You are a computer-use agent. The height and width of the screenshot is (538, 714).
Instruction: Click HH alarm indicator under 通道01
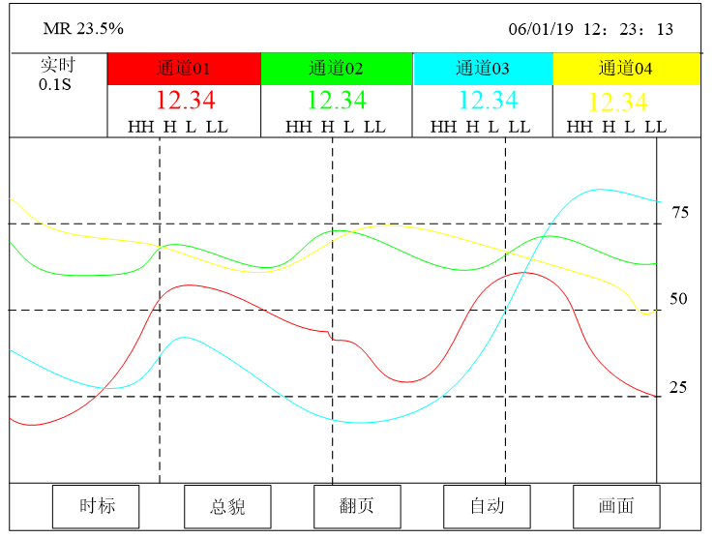click(140, 127)
